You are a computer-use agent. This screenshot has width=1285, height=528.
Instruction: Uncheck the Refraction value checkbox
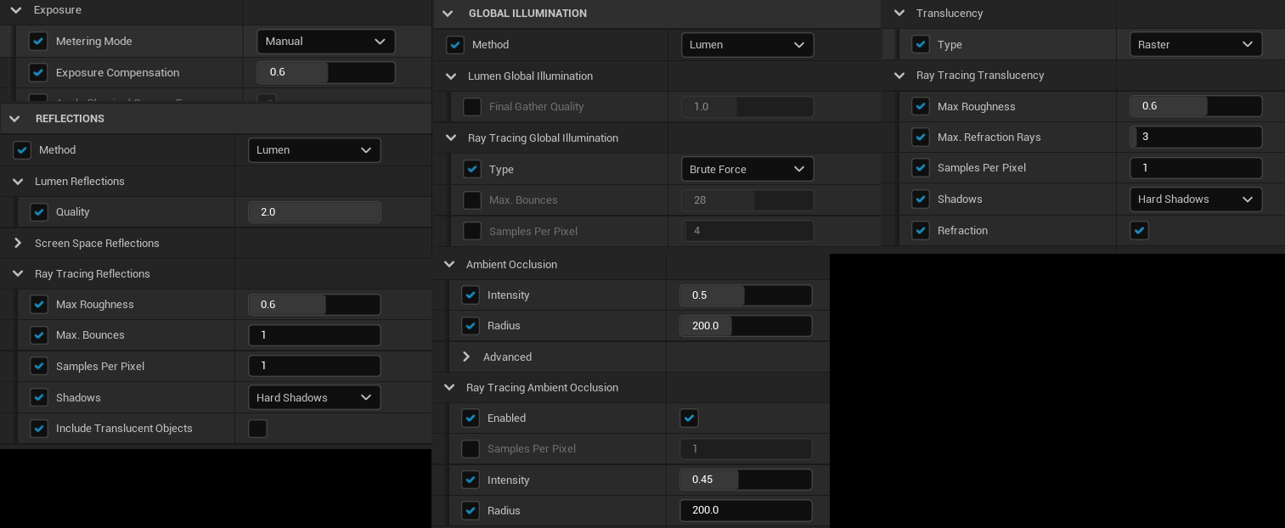coord(1139,231)
